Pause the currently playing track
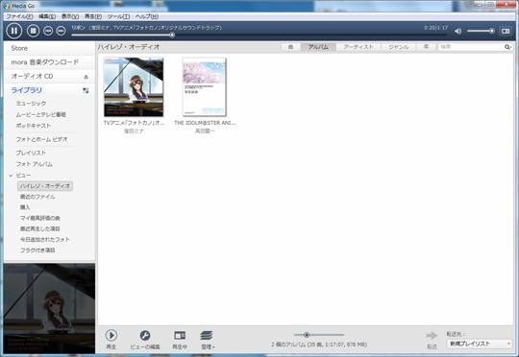Screen dimensions: 519x357 (13, 31)
